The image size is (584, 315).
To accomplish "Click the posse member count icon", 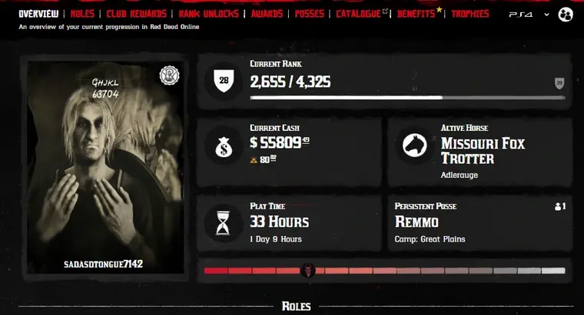I will click(x=558, y=206).
